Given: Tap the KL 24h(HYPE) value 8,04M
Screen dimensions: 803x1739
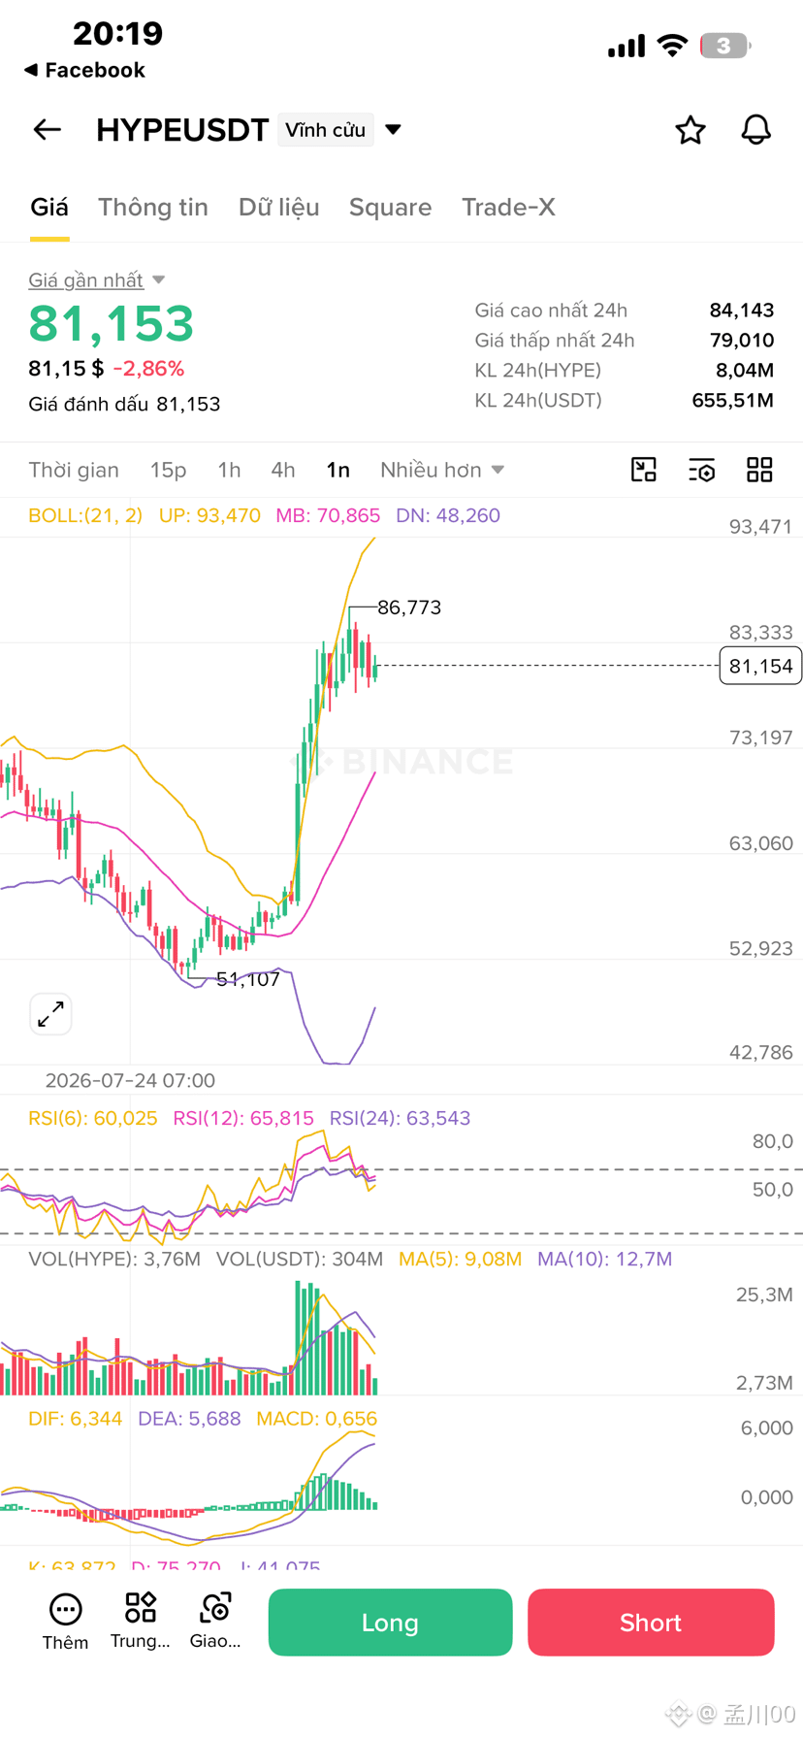Looking at the screenshot, I should [745, 370].
